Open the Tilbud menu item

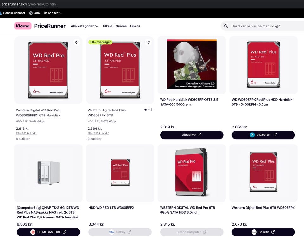point(107,26)
